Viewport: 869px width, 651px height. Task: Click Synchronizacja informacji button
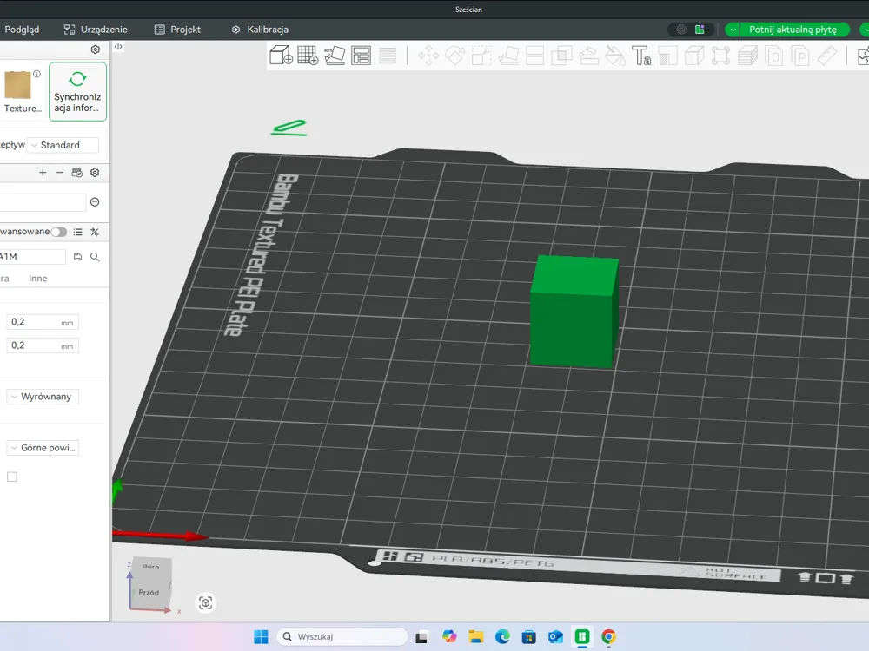coord(77,91)
